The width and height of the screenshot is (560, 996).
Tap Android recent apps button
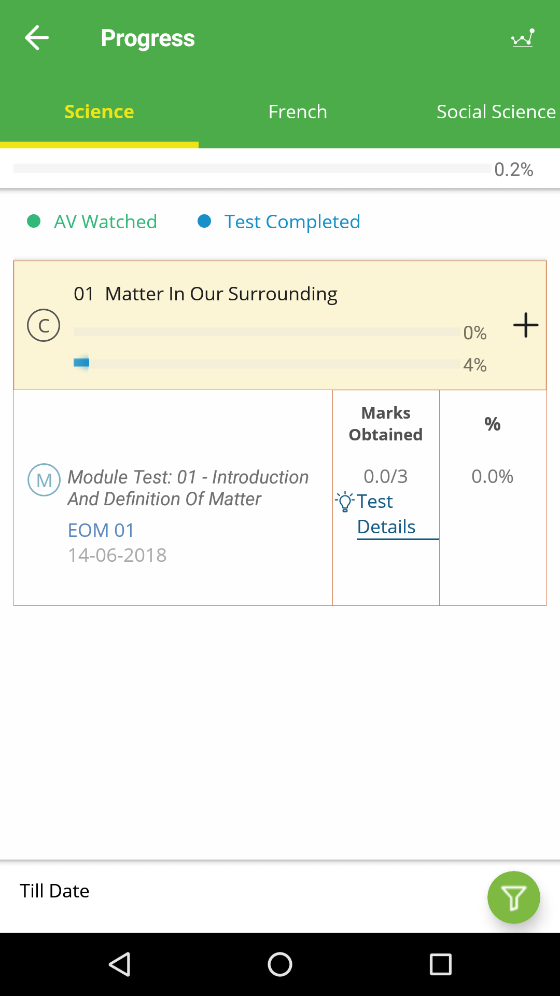pyautogui.click(x=441, y=964)
